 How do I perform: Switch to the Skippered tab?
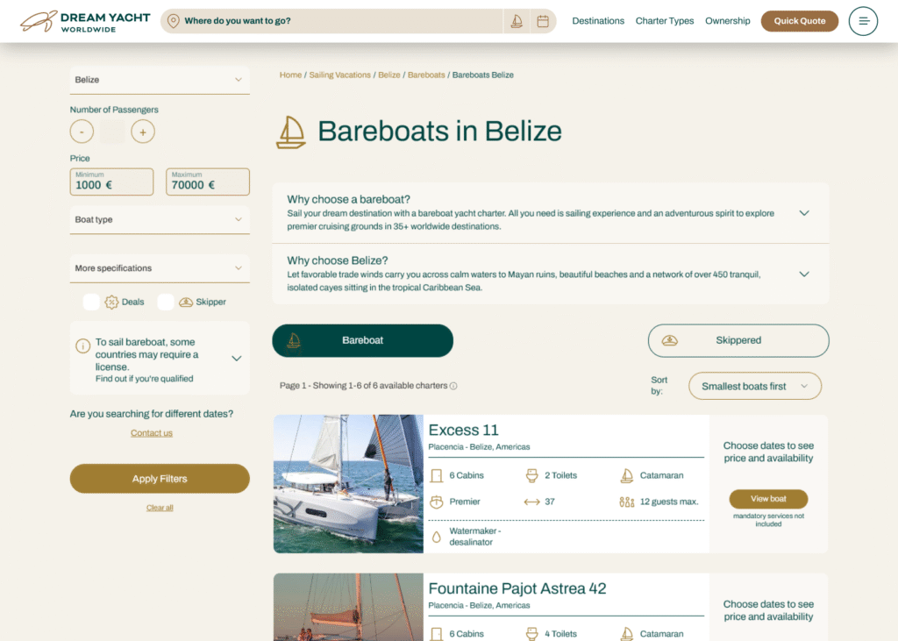tap(738, 340)
